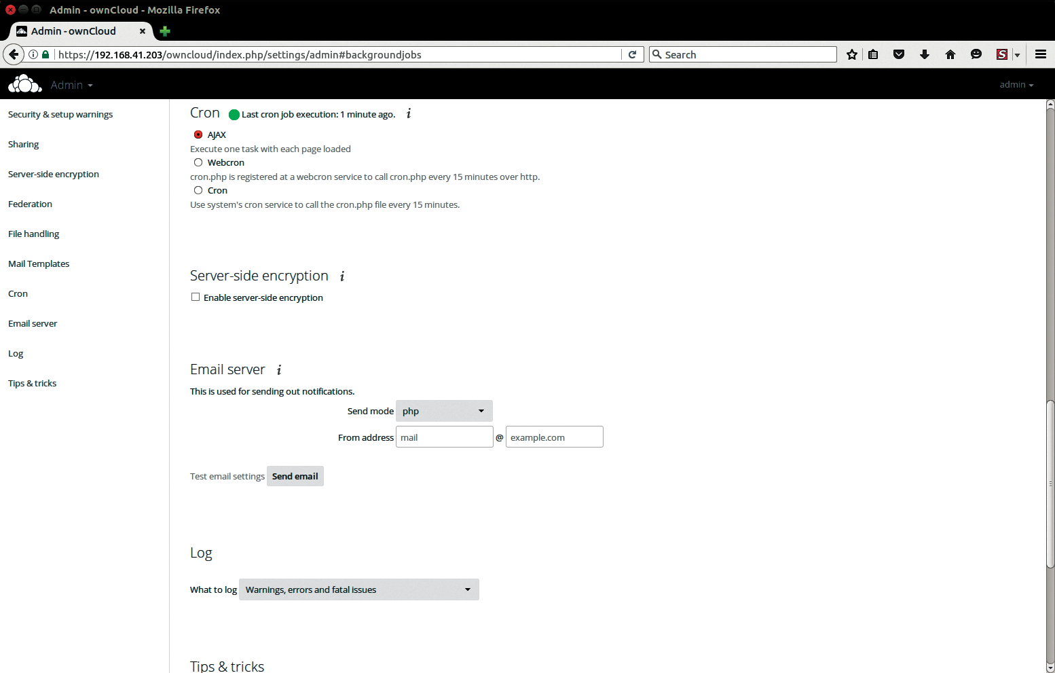Open the Firefox hamburger menu
The image size is (1055, 673).
1040,54
